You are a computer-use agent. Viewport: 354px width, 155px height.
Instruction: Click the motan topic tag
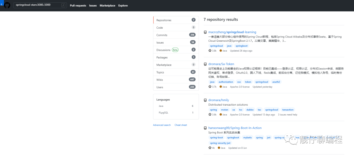[x=225, y=110]
